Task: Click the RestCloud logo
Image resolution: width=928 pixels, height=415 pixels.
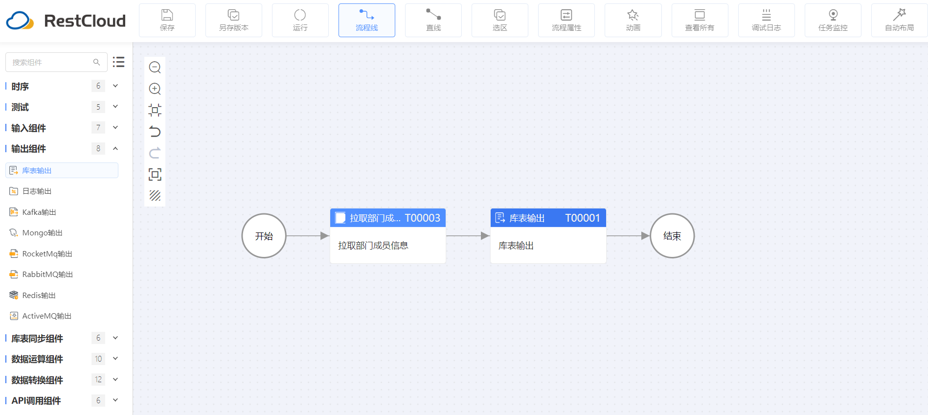Action: point(66,21)
